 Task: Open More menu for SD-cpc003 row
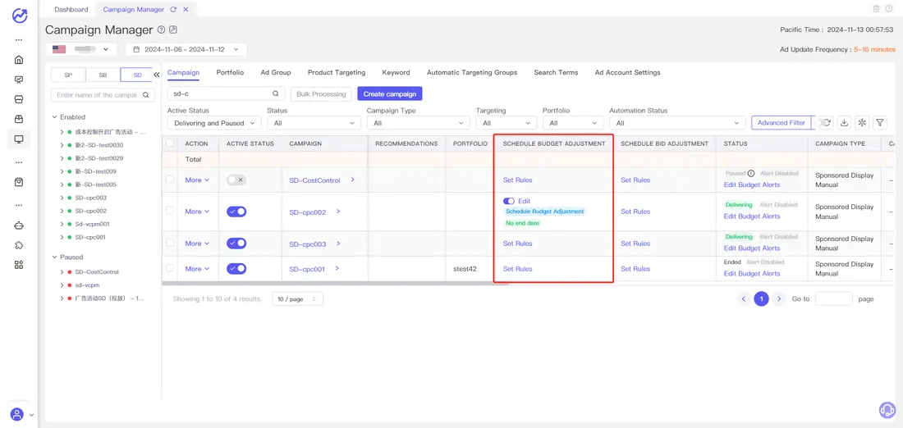coord(197,244)
